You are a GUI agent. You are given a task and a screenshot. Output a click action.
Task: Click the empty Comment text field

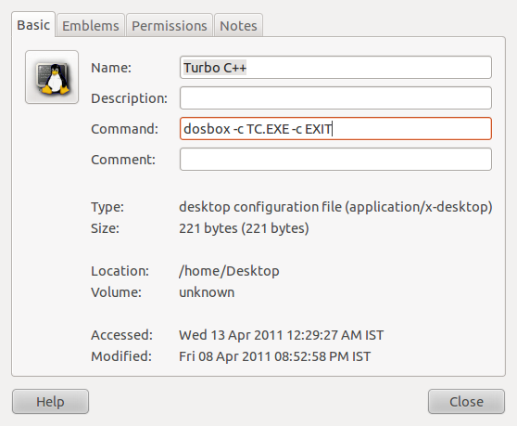[335, 160]
